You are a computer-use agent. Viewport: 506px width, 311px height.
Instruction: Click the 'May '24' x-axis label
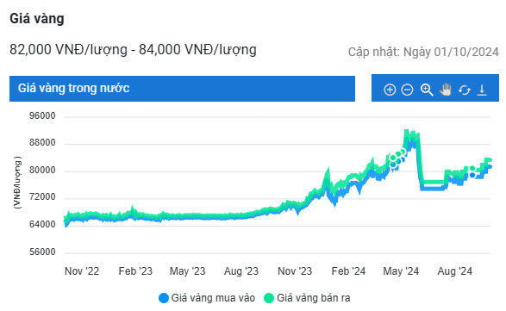pos(401,271)
